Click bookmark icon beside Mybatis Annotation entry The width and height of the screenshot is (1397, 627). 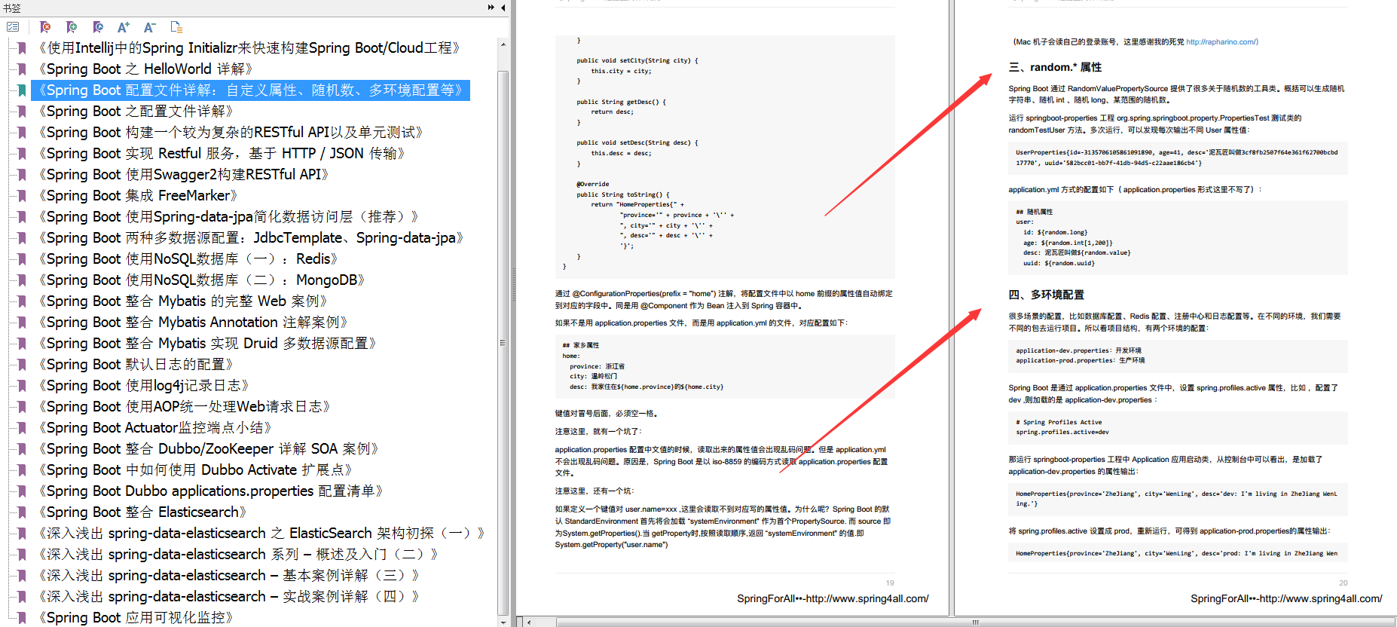click(23, 323)
